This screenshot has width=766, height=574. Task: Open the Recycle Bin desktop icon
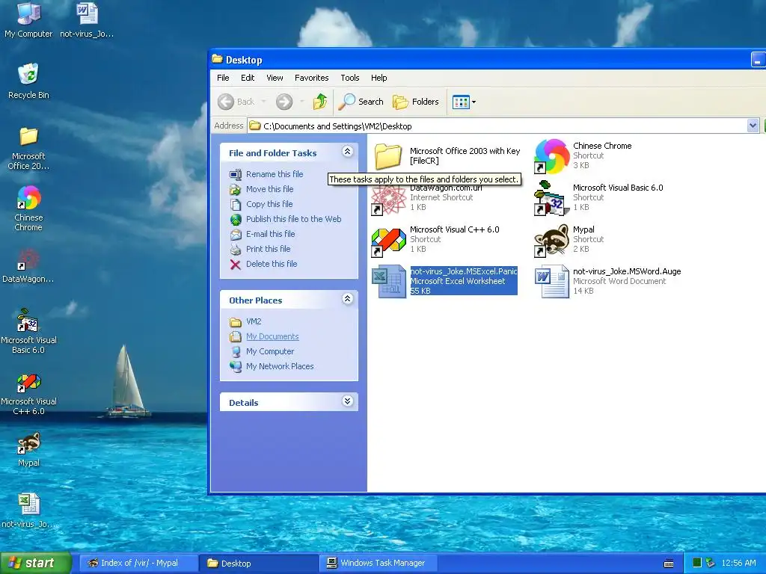click(28, 81)
